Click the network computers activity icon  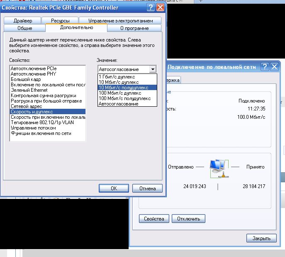219,169
